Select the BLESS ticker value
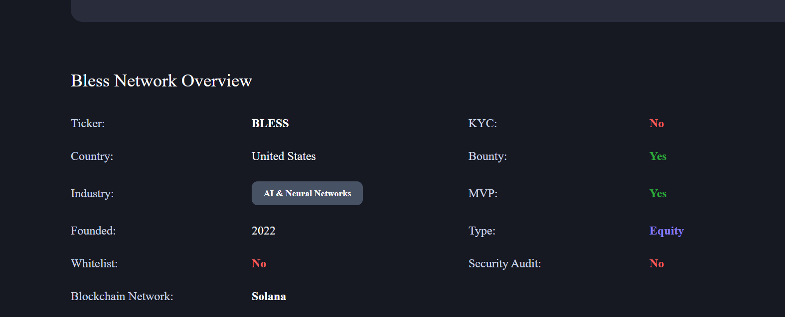 [x=270, y=123]
